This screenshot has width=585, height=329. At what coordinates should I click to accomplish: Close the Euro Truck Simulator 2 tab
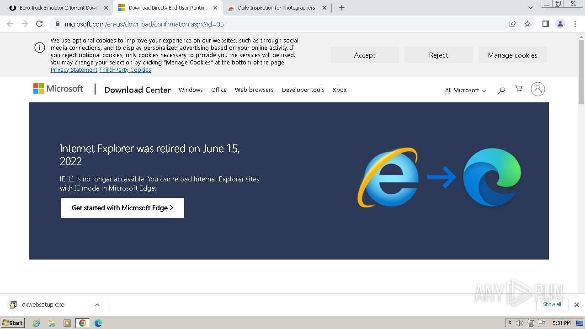[106, 8]
